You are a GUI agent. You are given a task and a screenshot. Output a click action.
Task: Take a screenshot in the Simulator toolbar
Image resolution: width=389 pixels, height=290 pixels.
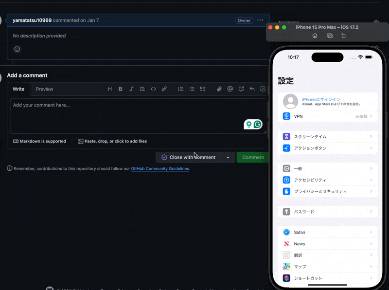(330, 36)
